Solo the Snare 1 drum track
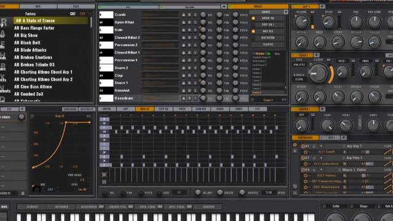Screen dimensions: 393x221 pyautogui.click(x=195, y=83)
